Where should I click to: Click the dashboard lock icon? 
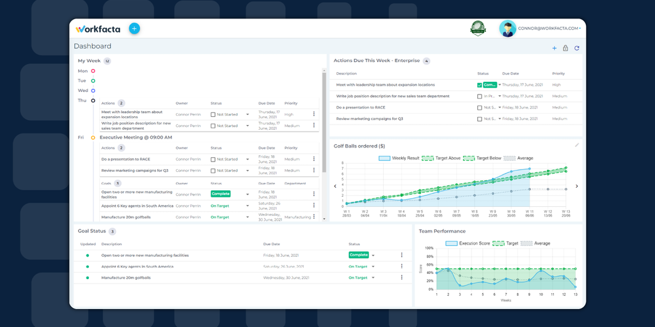[565, 49]
